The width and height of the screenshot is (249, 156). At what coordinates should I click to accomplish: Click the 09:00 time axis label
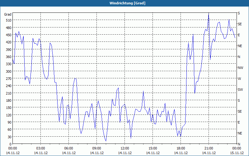pyautogui.click(x=97, y=149)
